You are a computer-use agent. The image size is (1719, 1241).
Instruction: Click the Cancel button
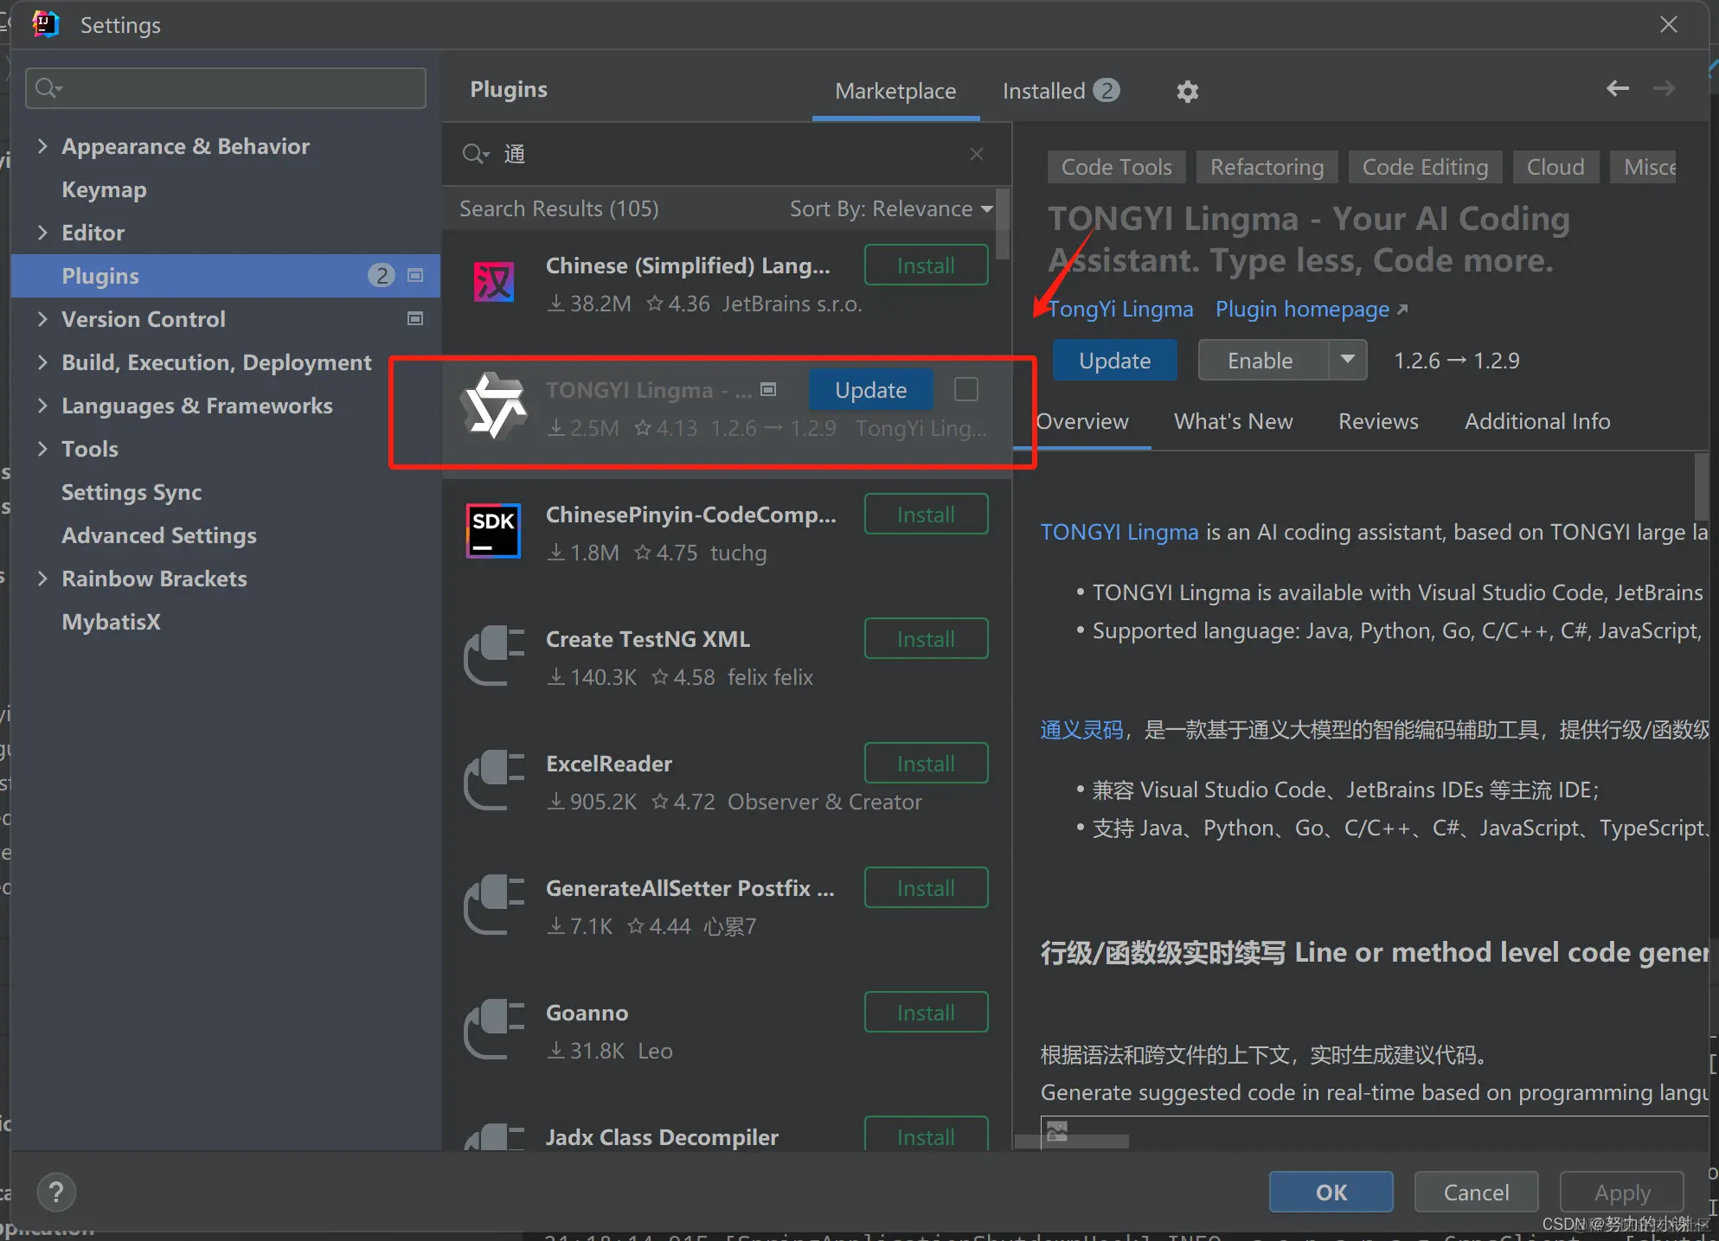[1476, 1193]
